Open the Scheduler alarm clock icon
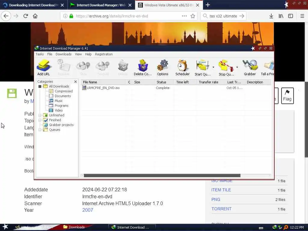This screenshot has height=231, width=308. click(182, 67)
